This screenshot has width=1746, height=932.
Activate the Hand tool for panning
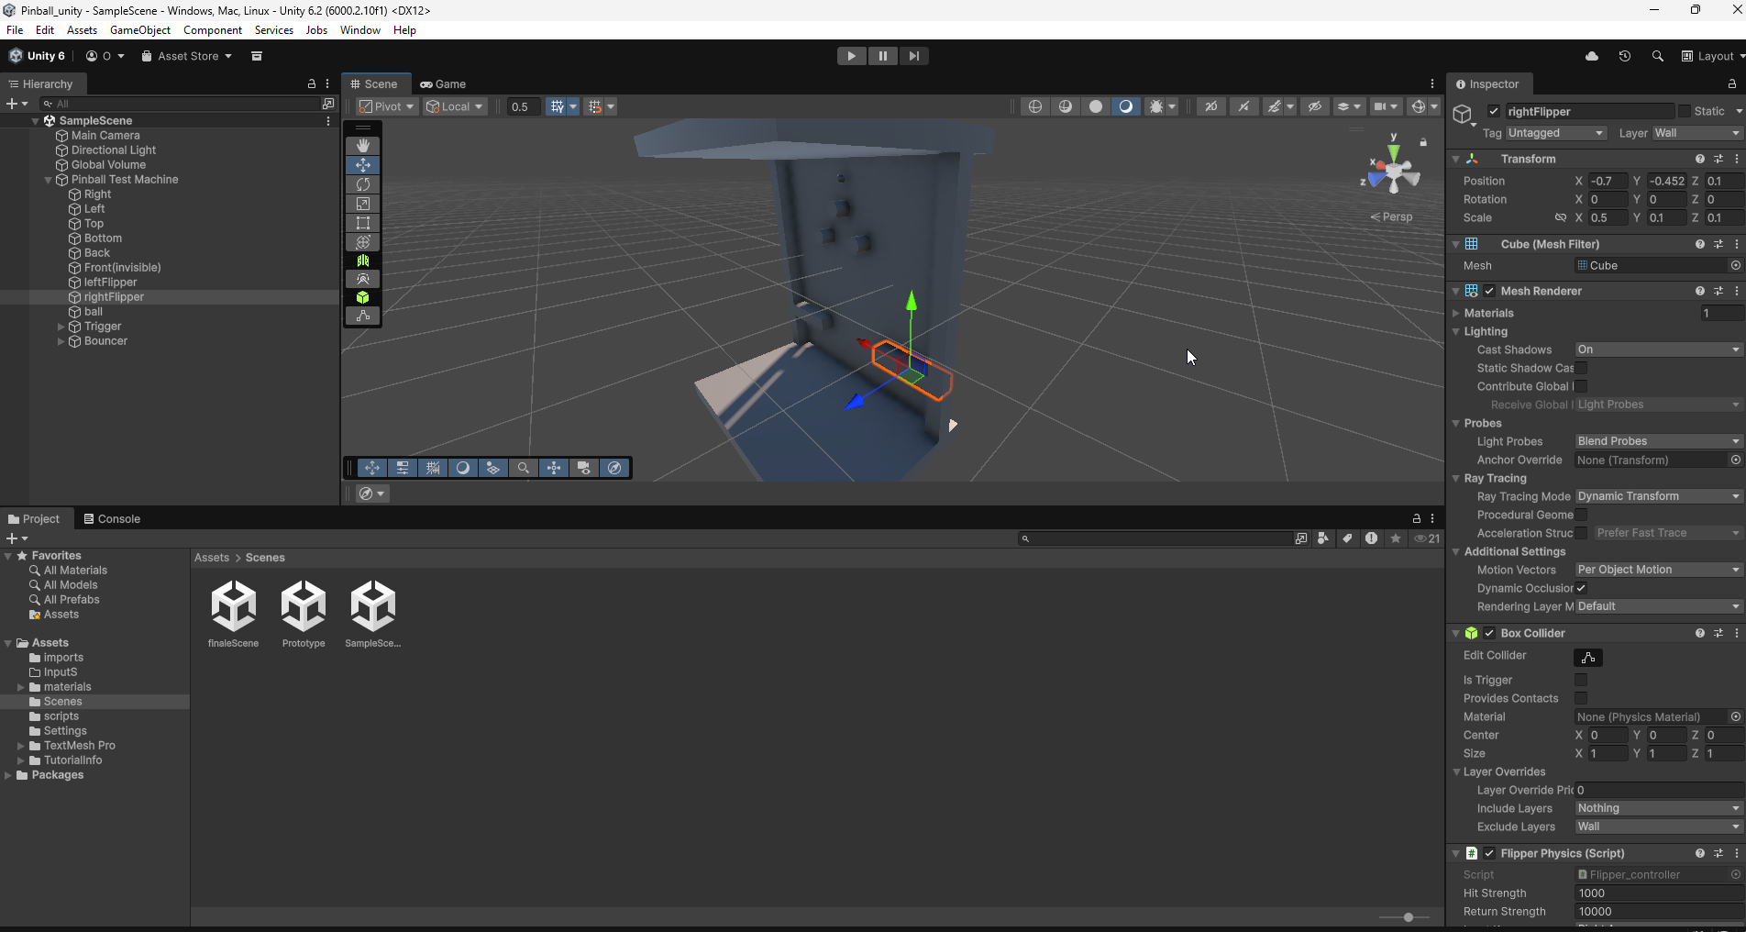362,146
